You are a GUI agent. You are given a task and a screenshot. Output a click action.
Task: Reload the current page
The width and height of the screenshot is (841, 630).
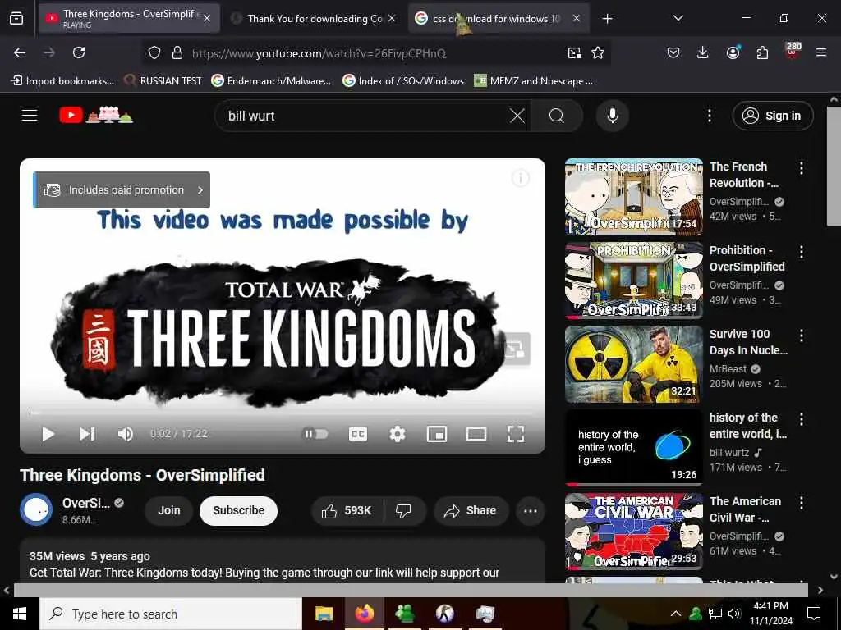coord(79,52)
